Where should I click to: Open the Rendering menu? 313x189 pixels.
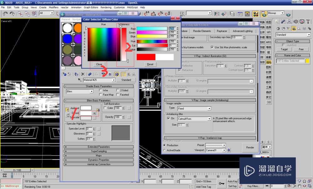pyautogui.click(x=106, y=7)
